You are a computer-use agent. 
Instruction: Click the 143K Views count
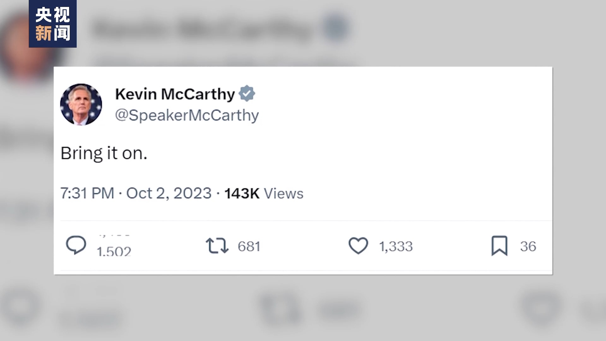(x=264, y=193)
